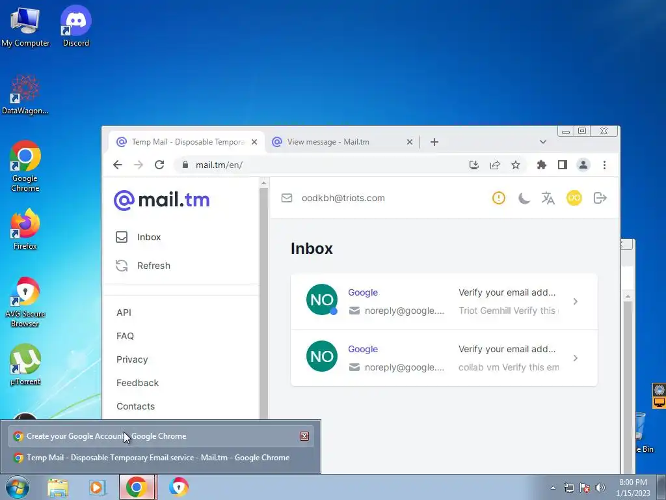
Task: Open the Action Center flag icon
Action: [x=585, y=488]
